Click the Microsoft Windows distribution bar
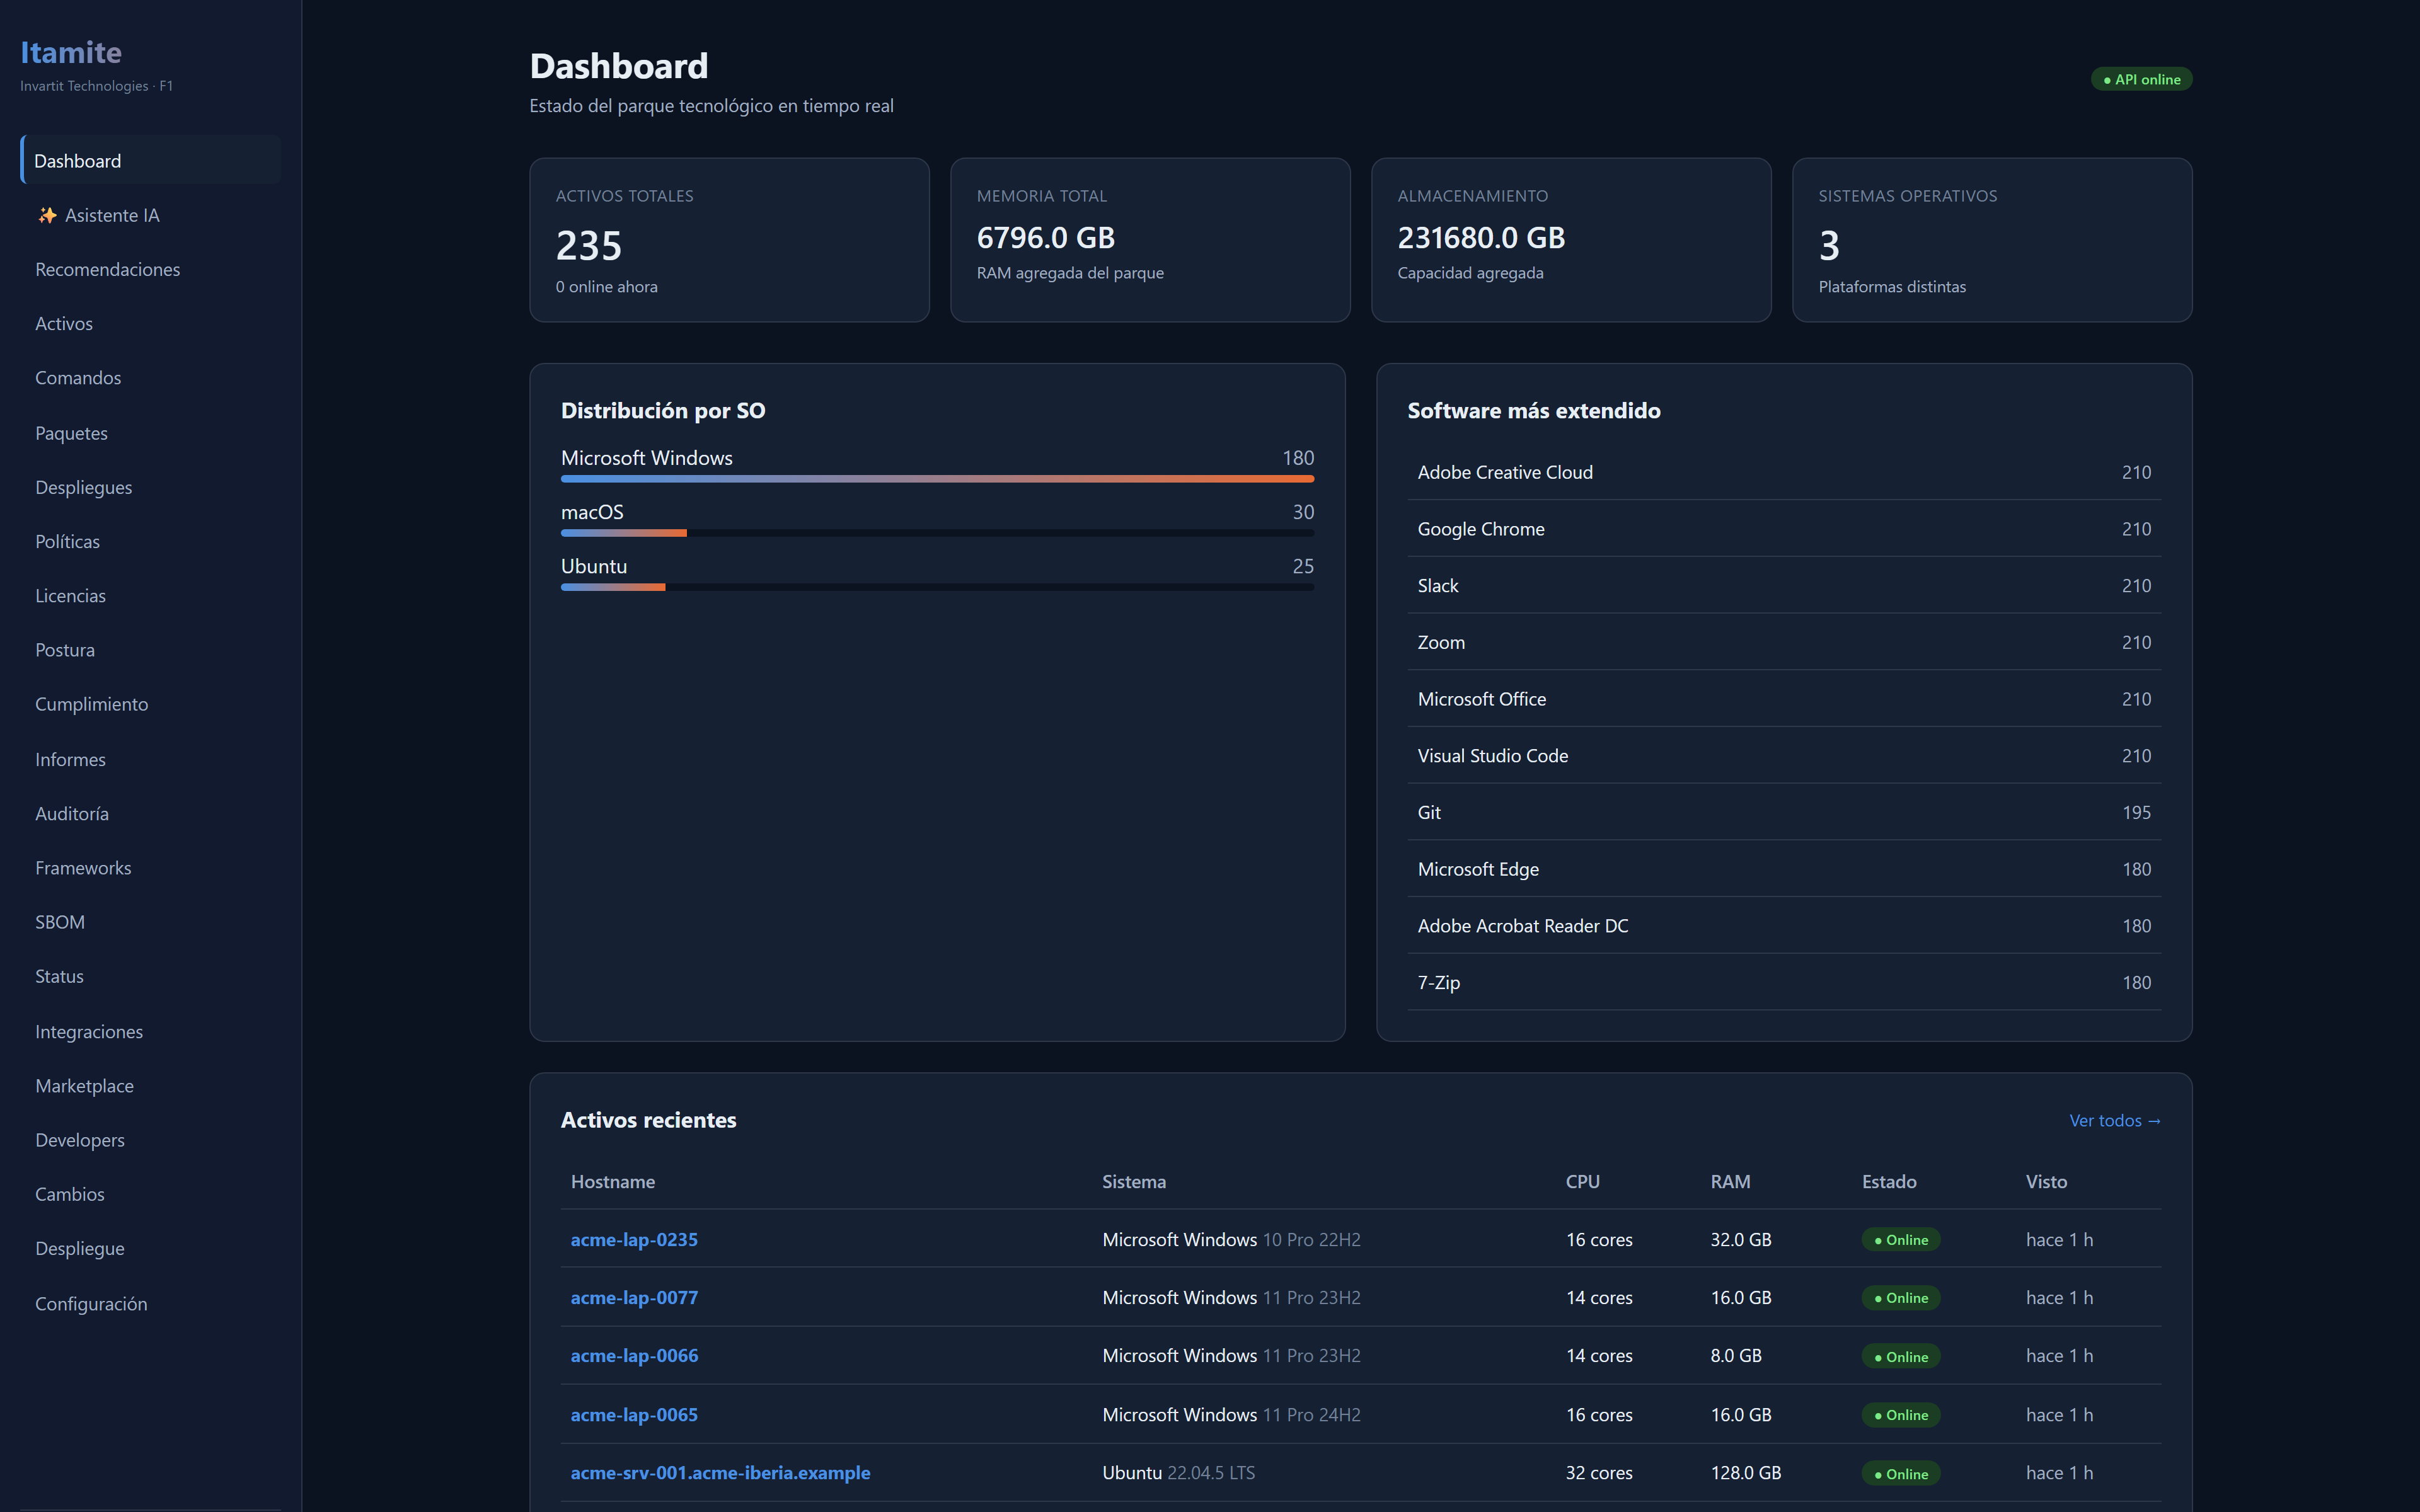The image size is (2420, 1512). coord(937,479)
